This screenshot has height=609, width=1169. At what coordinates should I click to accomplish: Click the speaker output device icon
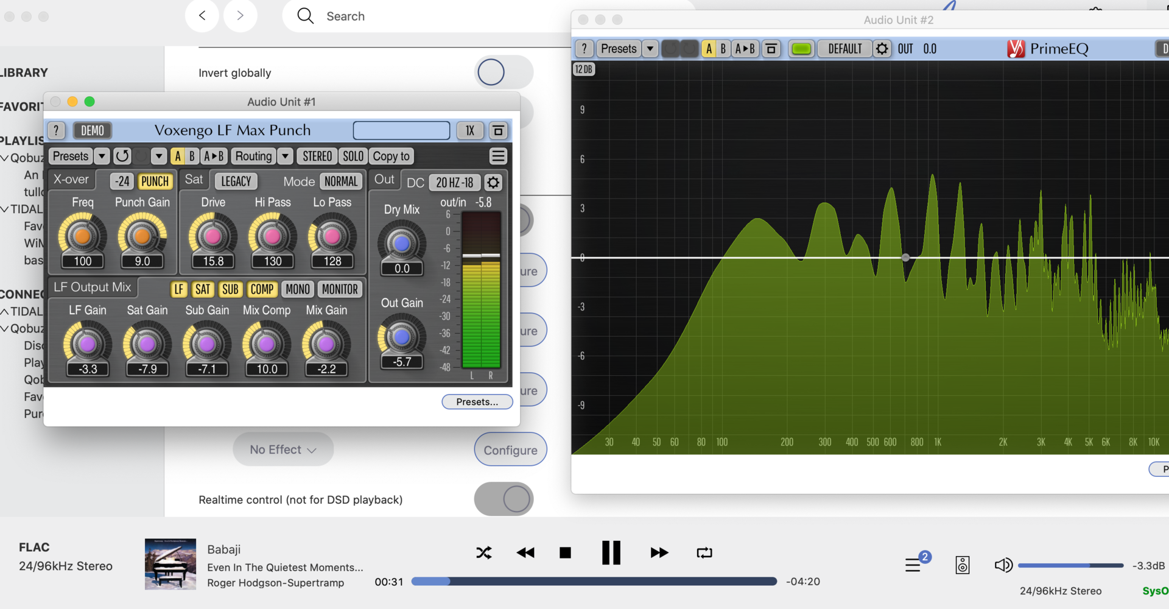[962, 565]
